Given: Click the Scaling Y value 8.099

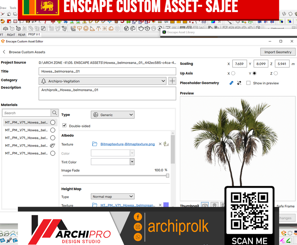Looking at the screenshot, I should pos(261,64).
